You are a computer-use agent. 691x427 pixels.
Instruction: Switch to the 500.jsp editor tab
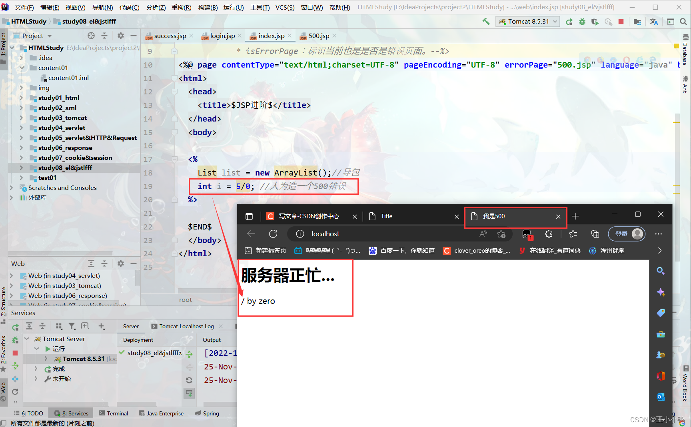(319, 36)
